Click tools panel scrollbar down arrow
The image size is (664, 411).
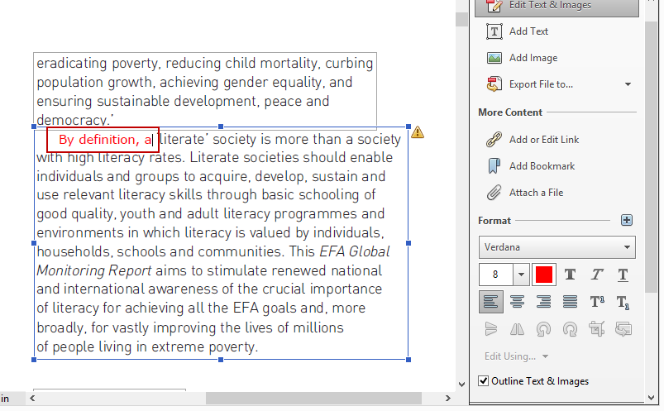(652, 398)
